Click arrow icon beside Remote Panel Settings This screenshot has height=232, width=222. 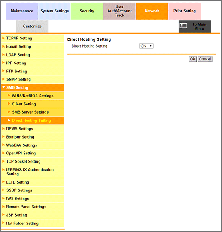point(3,206)
